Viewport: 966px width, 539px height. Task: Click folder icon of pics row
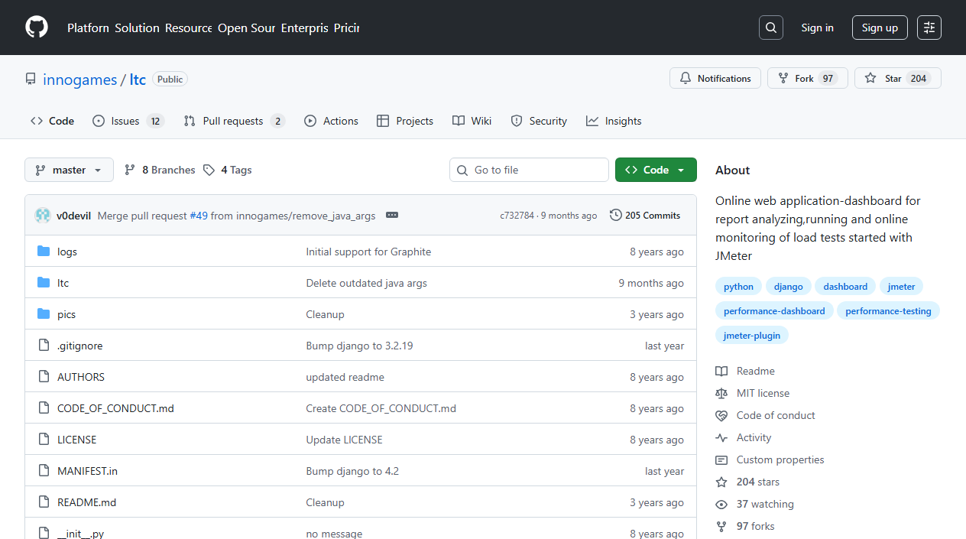click(x=44, y=314)
